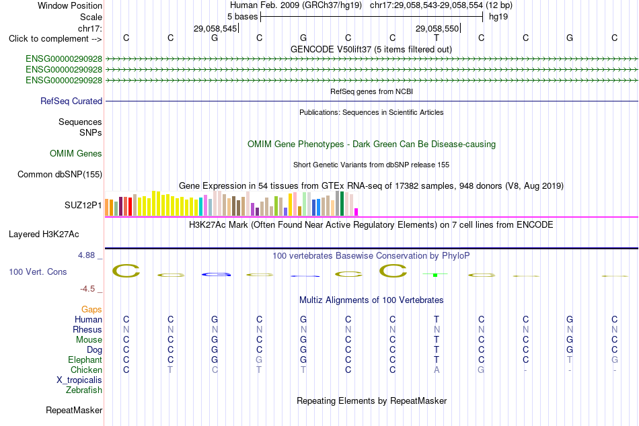Click the '5 bases' scale bar label
The image size is (639, 426).
[242, 17]
